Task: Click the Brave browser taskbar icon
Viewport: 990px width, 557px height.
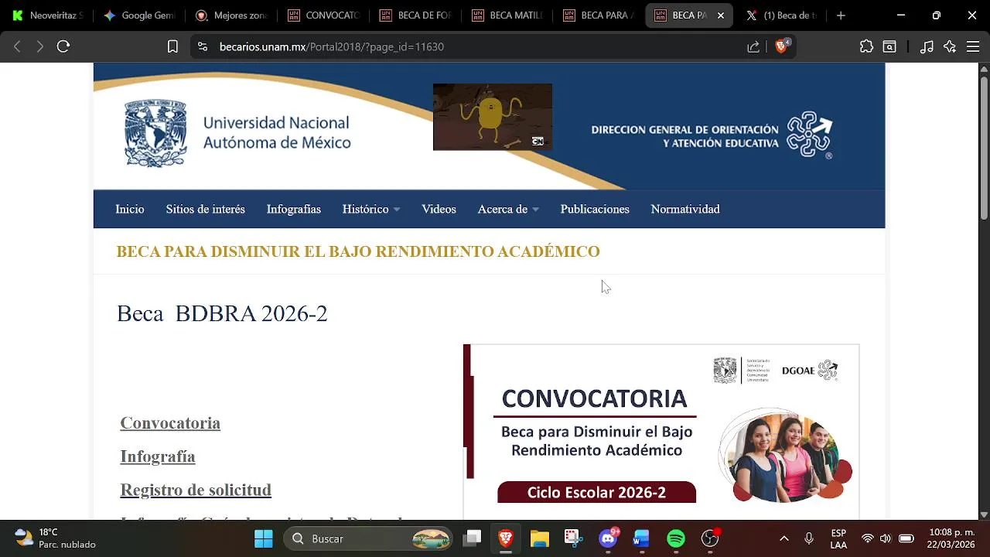Action: [506, 538]
